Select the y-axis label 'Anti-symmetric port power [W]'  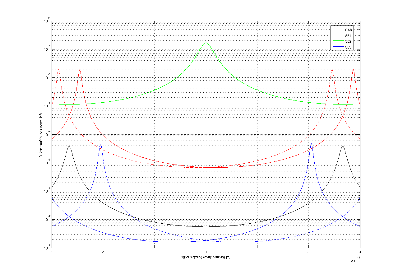coord(41,135)
